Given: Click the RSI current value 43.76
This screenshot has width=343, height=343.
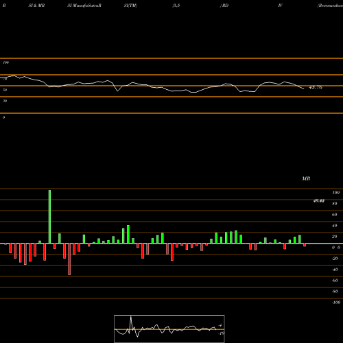Looking at the screenshot, I should 316,87.
